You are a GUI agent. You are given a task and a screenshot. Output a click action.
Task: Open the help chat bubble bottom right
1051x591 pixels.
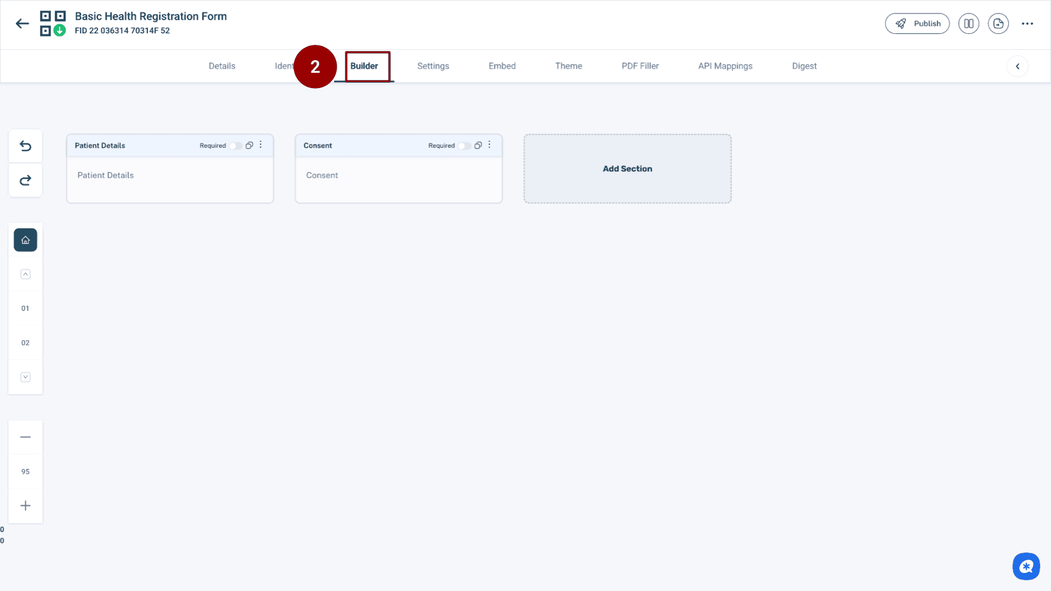1026,566
